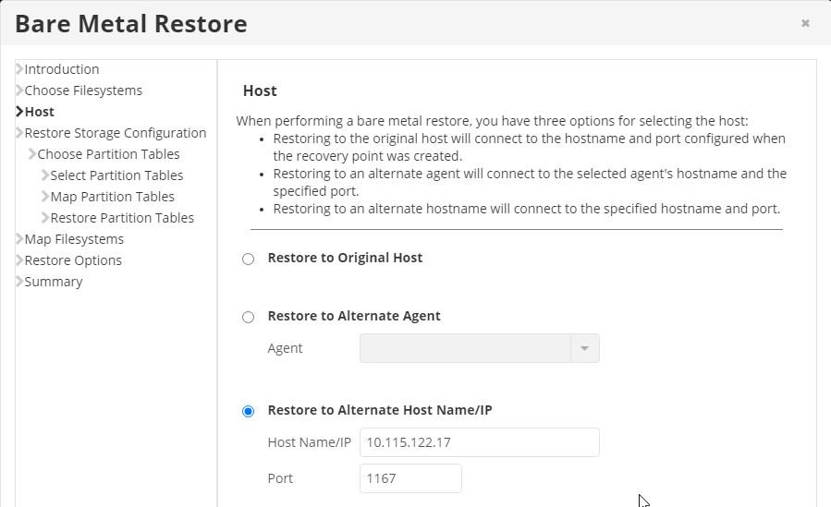This screenshot has width=831, height=507.
Task: Click chevron next to Restore Storage Configuration
Action: tap(19, 133)
